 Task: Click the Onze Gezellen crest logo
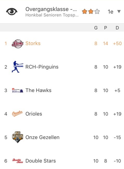tap(17, 137)
